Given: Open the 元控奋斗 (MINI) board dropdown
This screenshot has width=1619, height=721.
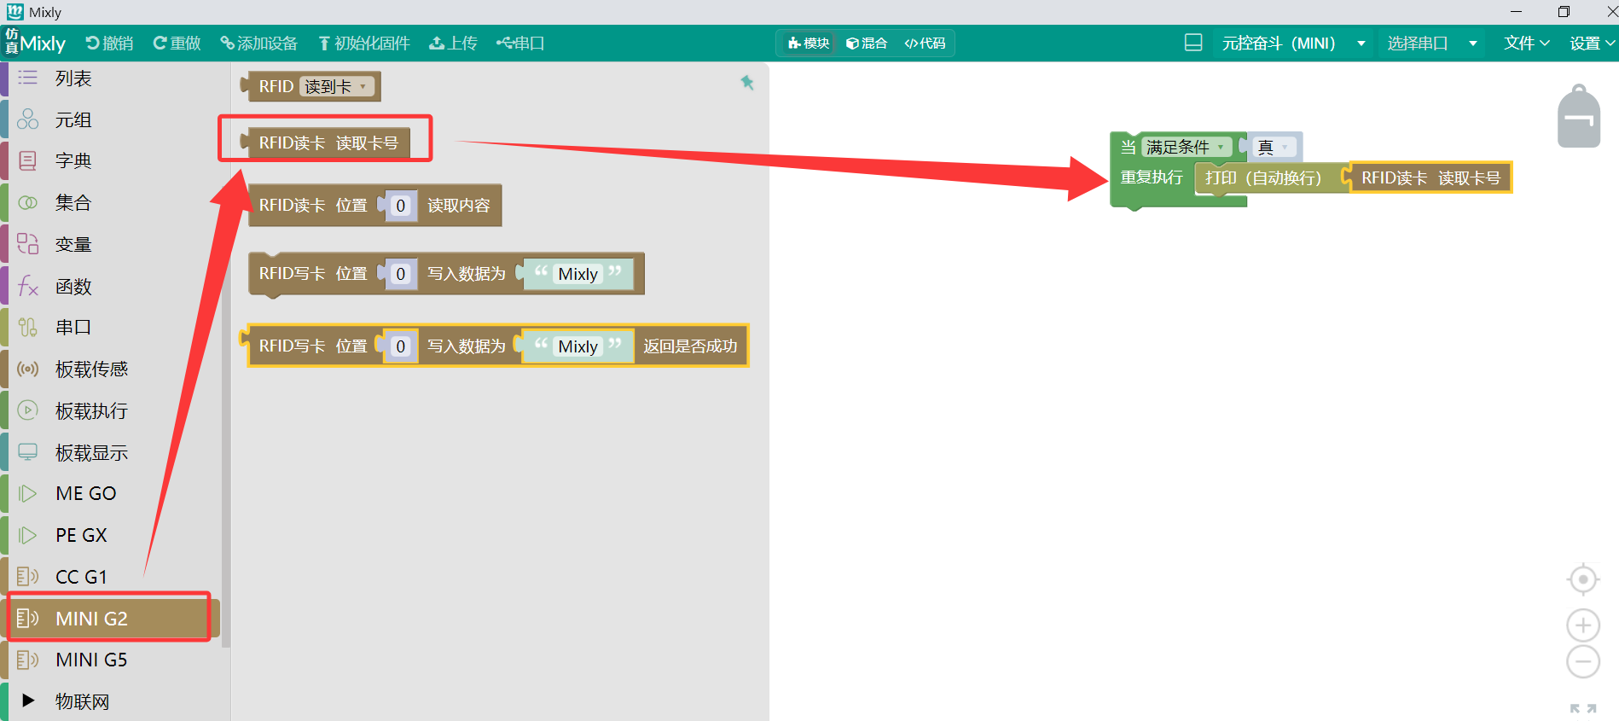Looking at the screenshot, I should [x=1293, y=44].
